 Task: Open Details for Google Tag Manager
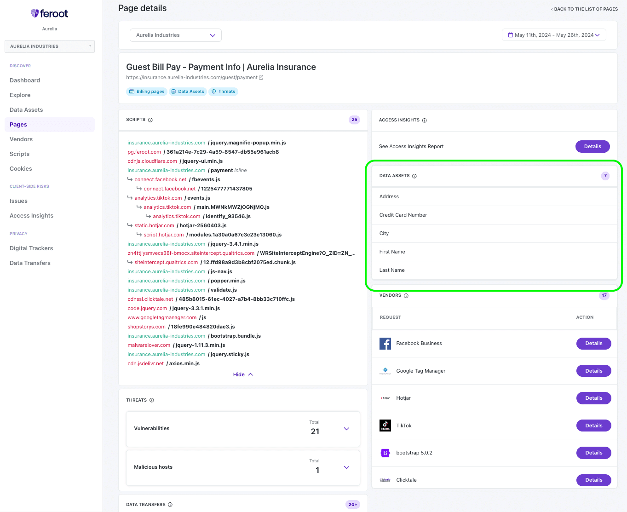point(594,371)
